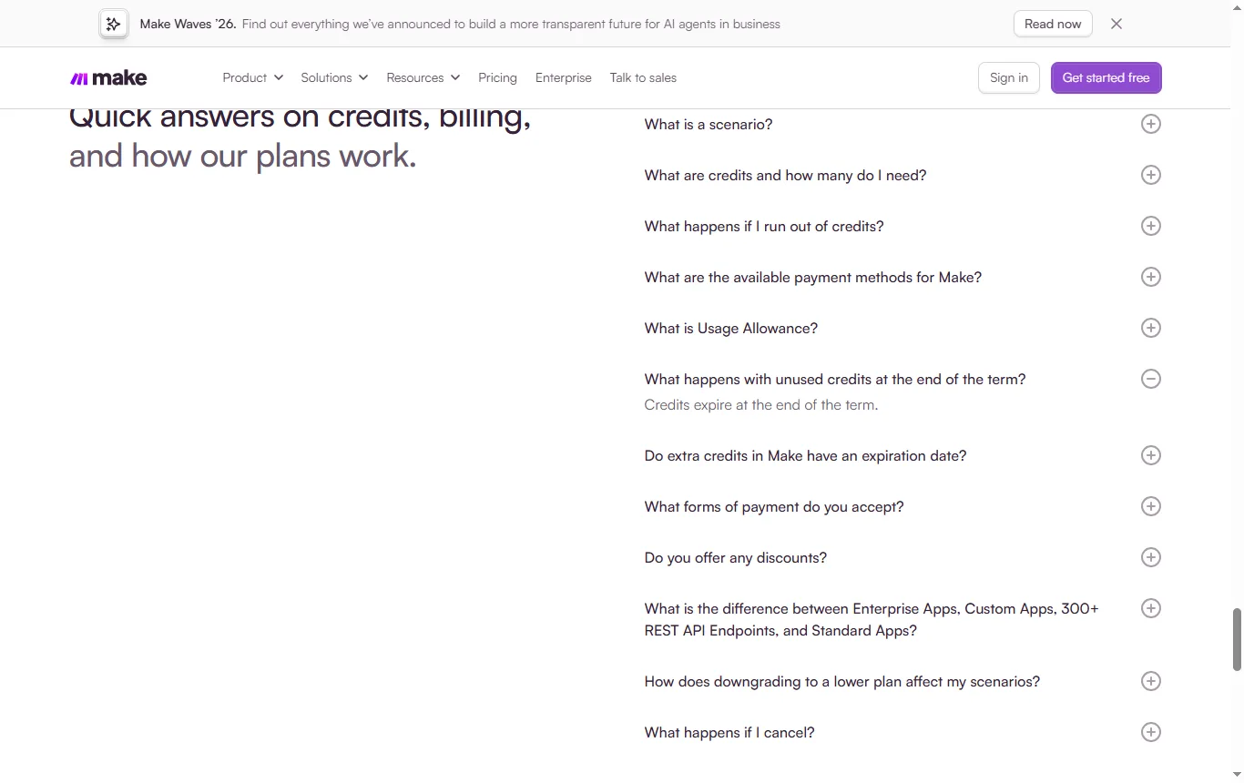This screenshot has width=1244, height=783.
Task: Click the Make logo in the header
Action: click(108, 78)
